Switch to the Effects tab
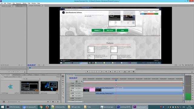Screen dimensions: 194x109 (30, 75)
